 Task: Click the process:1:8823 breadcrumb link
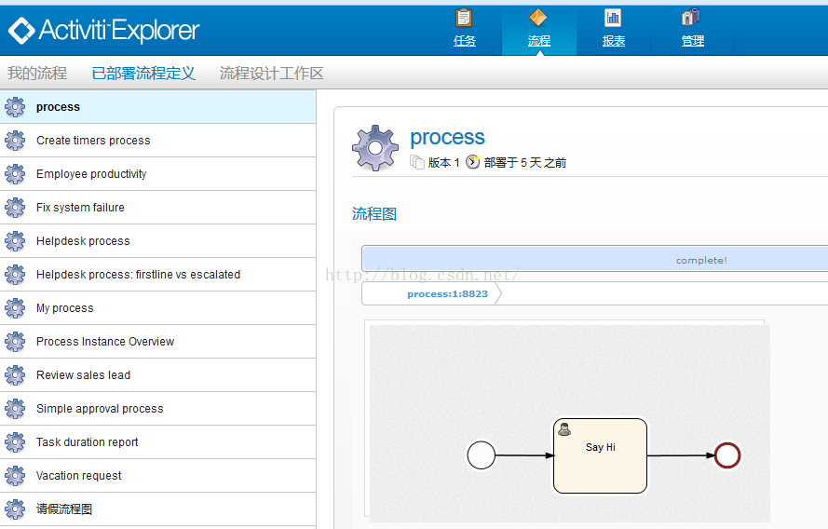[x=447, y=294]
